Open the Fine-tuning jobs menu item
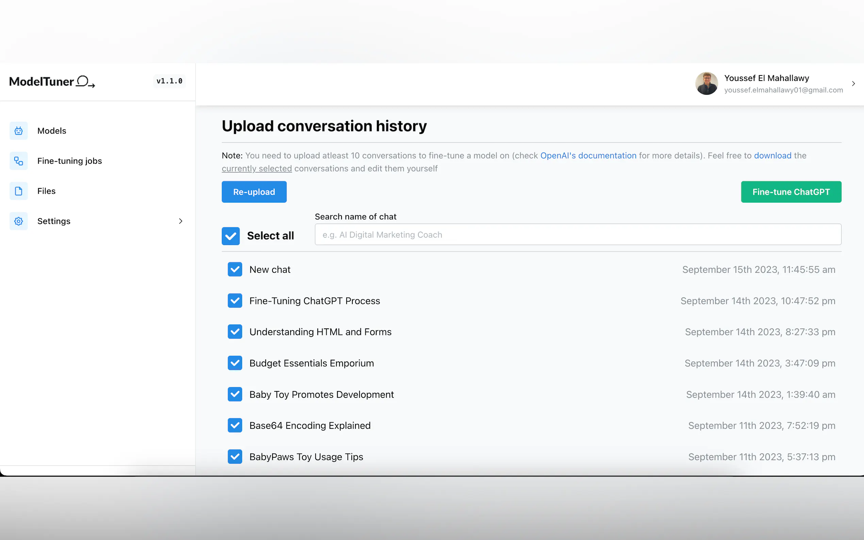Viewport: 864px width, 540px height. click(70, 161)
